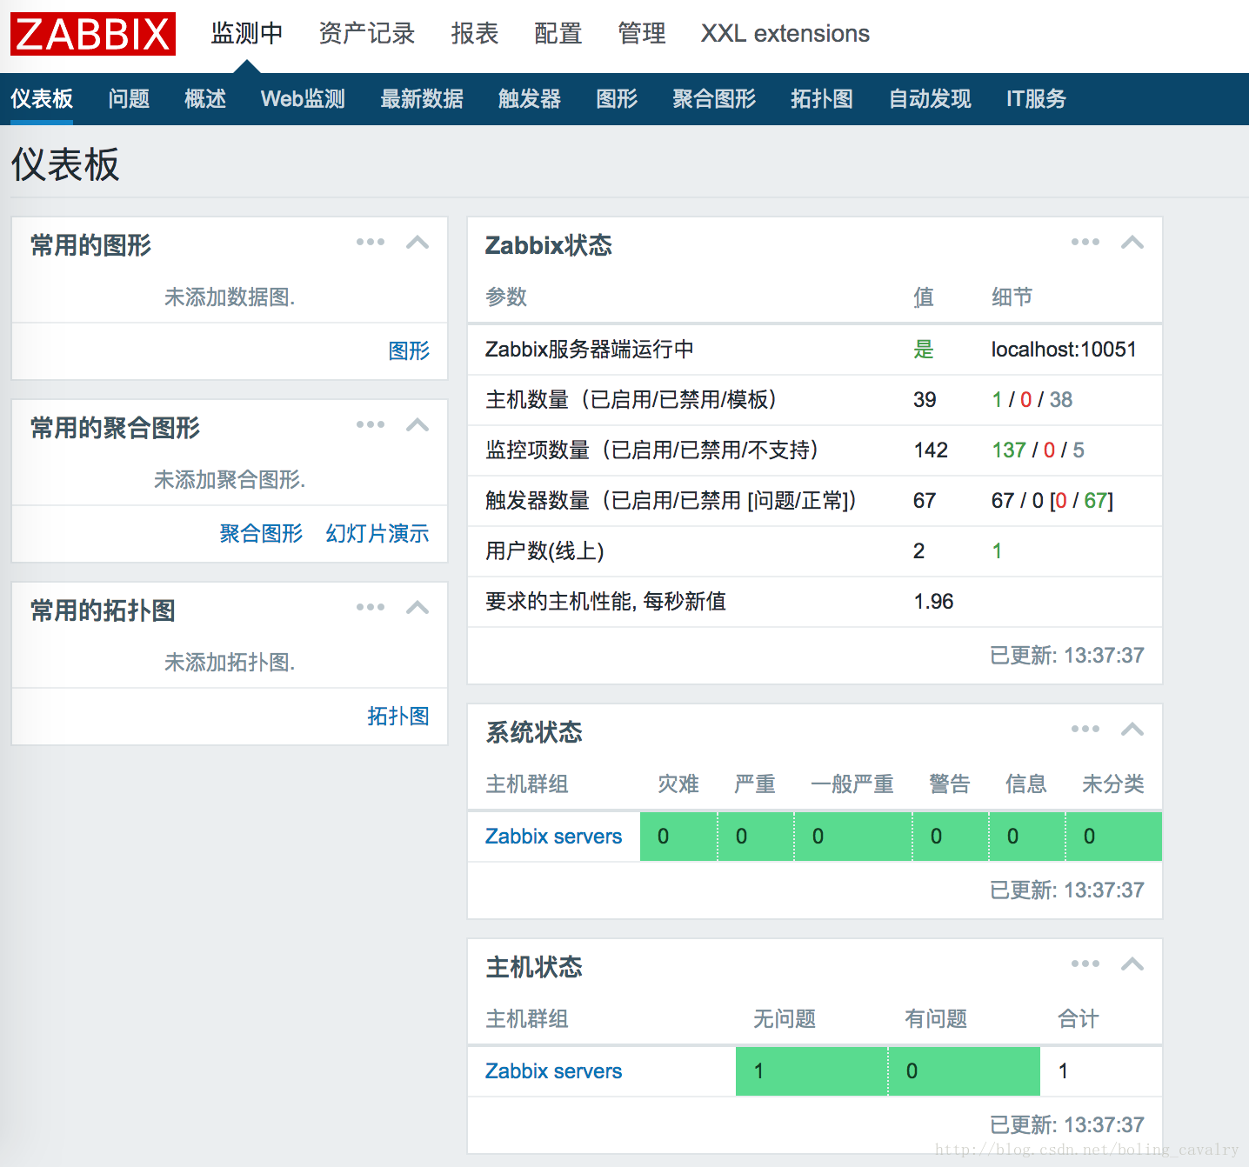
Task: Click the 拓扑图 link in 常用的拓扑图 widget
Action: pos(398,716)
